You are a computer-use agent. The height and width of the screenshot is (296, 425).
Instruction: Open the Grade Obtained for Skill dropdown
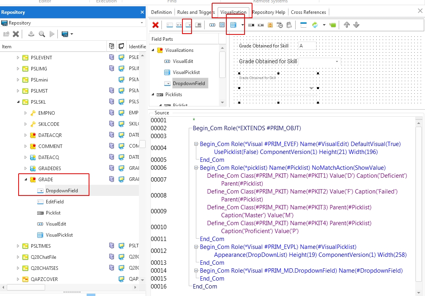point(337,62)
